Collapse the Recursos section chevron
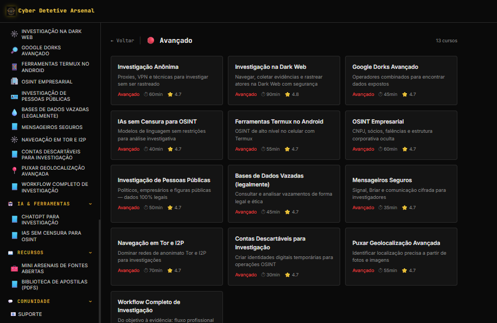 click(90, 253)
